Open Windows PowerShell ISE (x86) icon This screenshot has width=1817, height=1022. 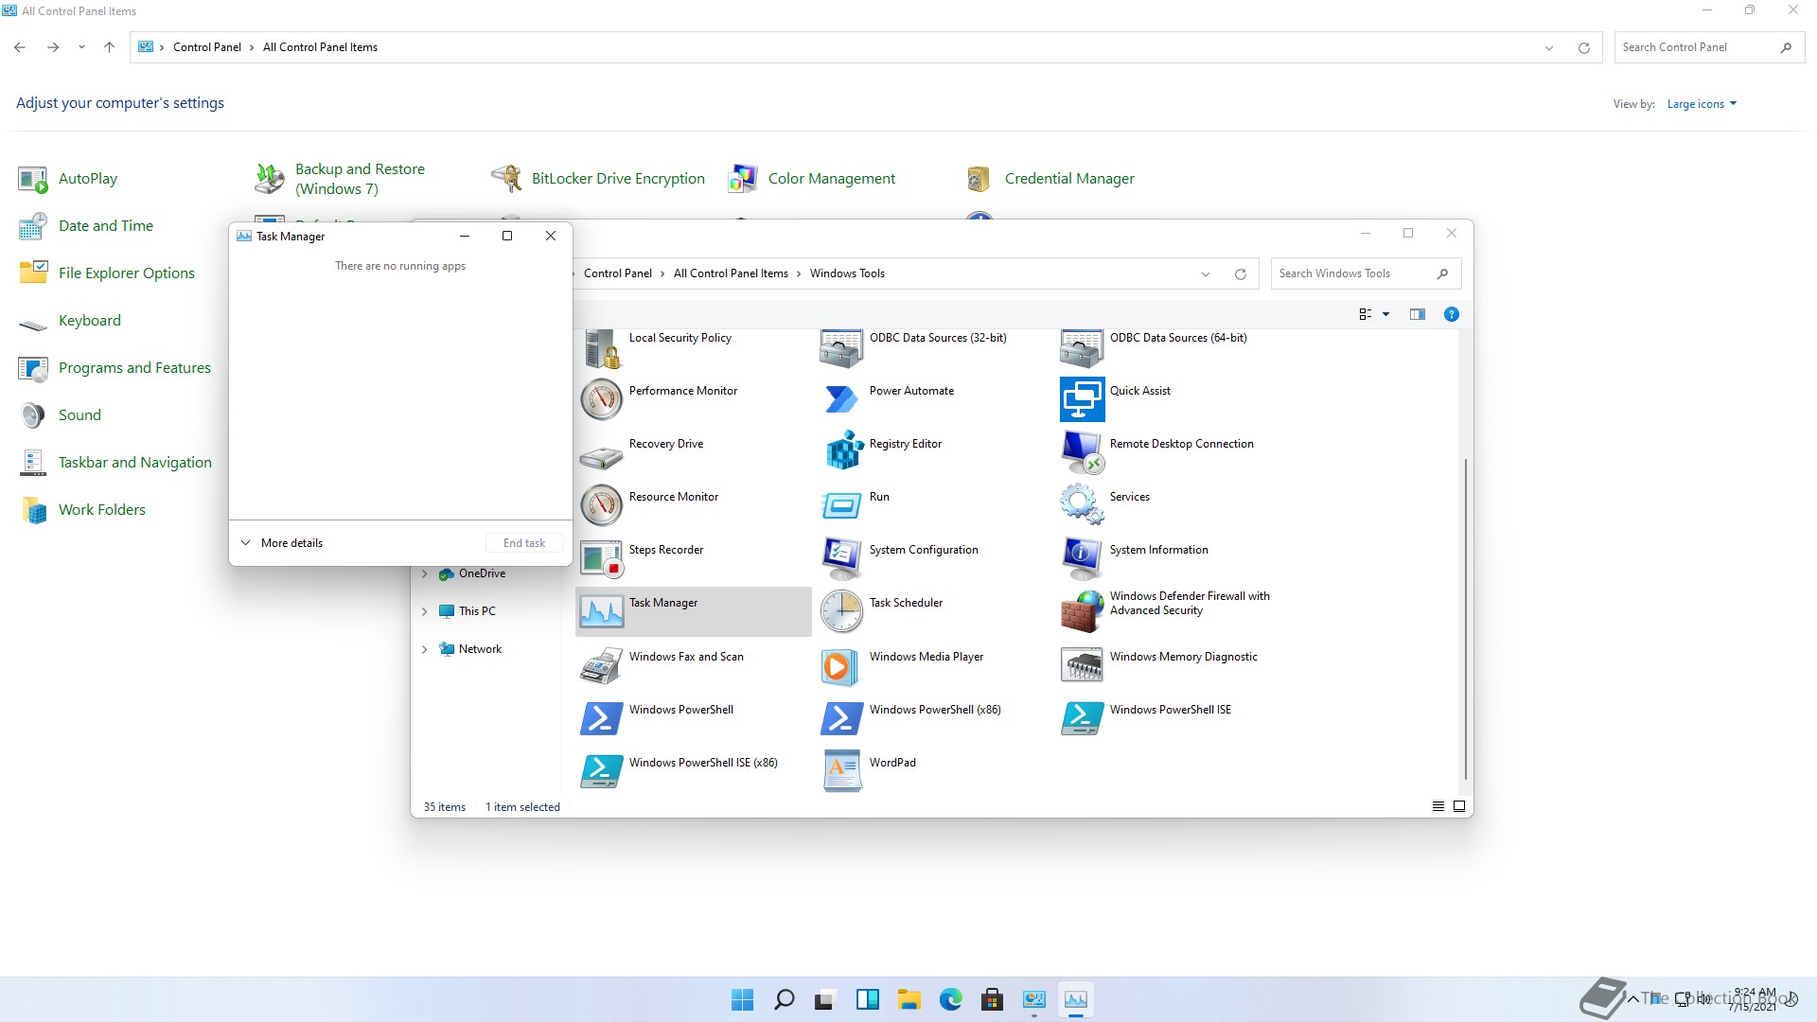[602, 771]
